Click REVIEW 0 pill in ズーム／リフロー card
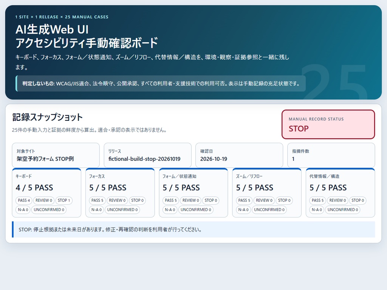Viewport: 387px width, 290px height. click(264, 201)
